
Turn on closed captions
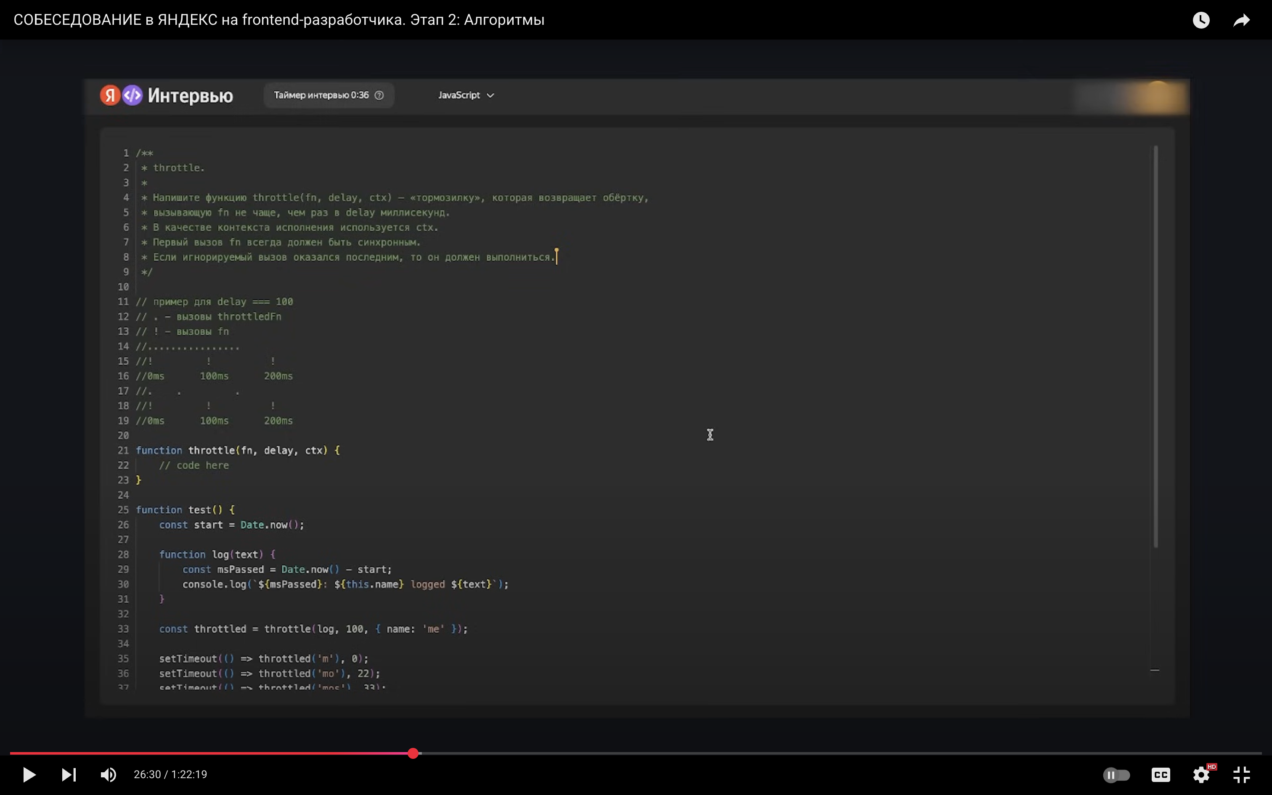(1161, 775)
